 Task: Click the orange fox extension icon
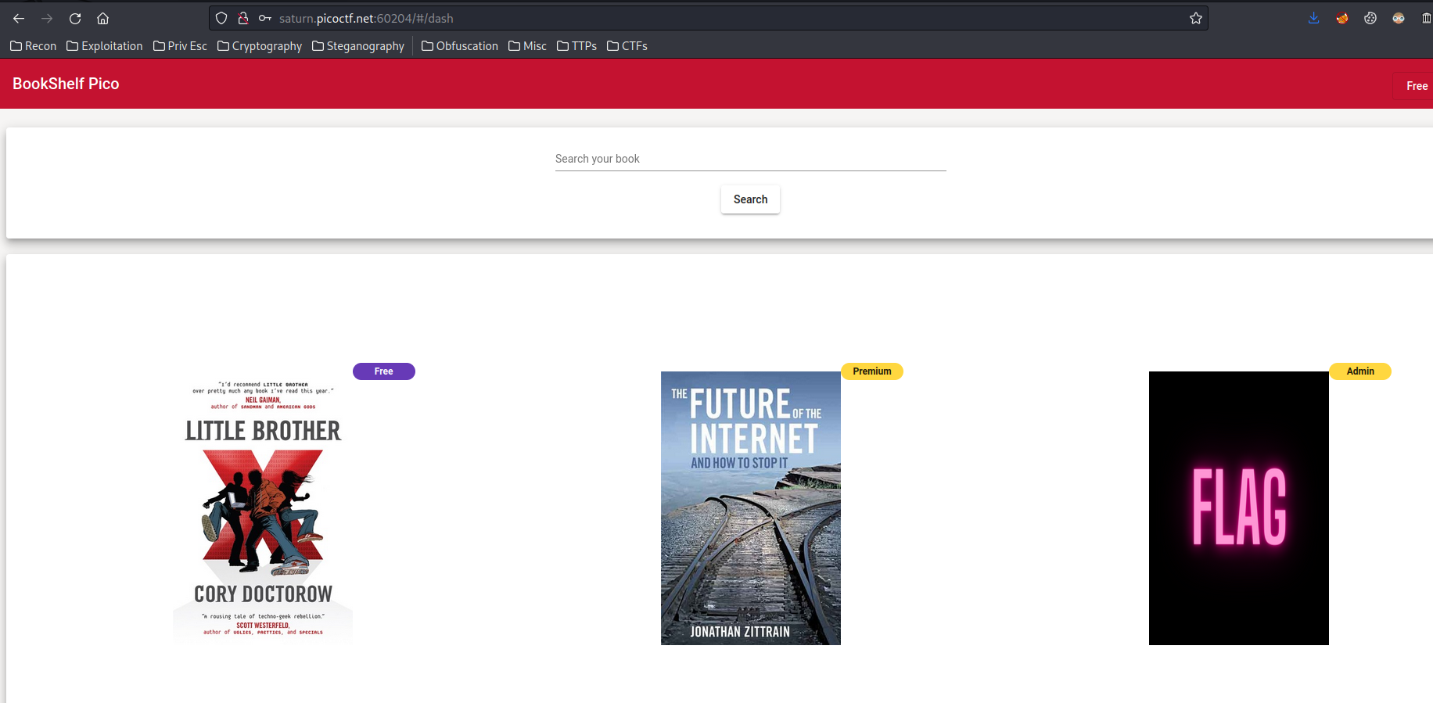tap(1342, 18)
